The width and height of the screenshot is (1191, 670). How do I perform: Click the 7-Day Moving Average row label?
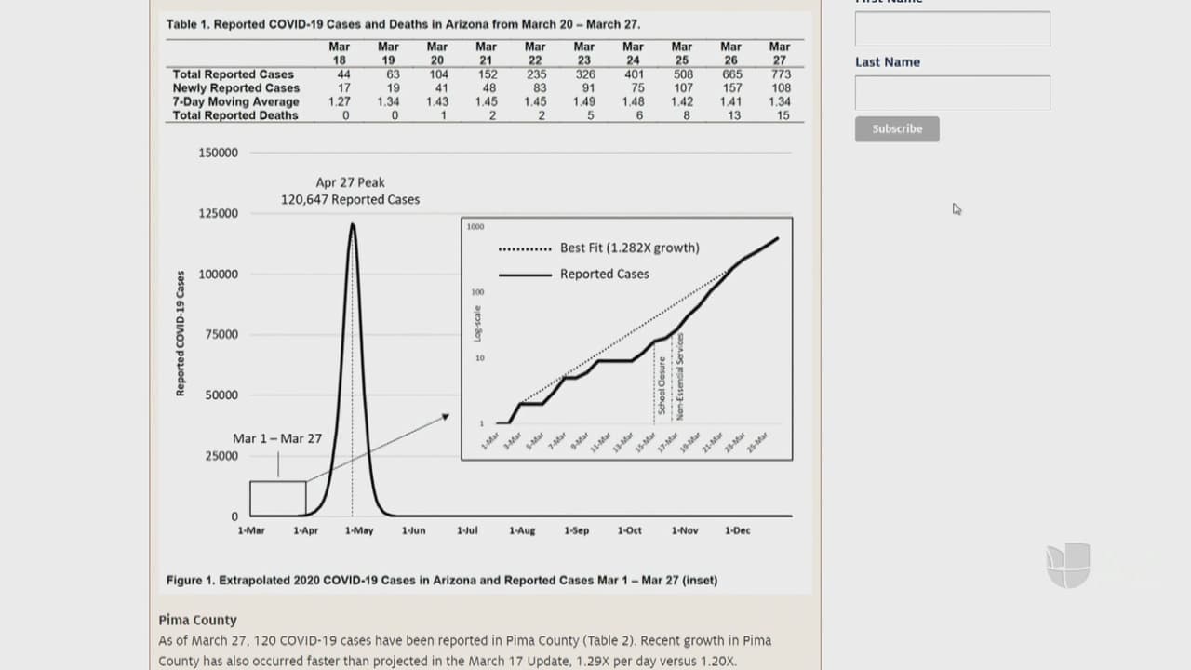[235, 101]
